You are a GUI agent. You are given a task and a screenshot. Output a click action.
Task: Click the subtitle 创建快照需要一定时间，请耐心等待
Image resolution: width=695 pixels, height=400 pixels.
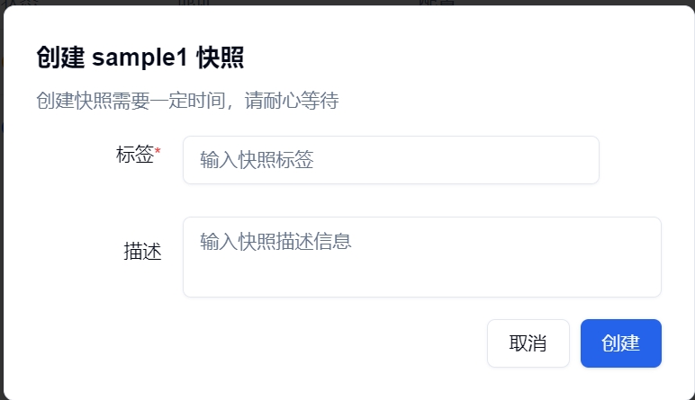[x=187, y=101]
